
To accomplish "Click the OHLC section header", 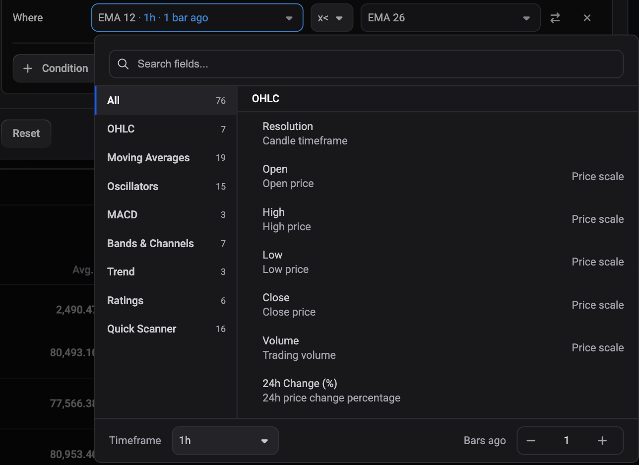I will coord(265,99).
